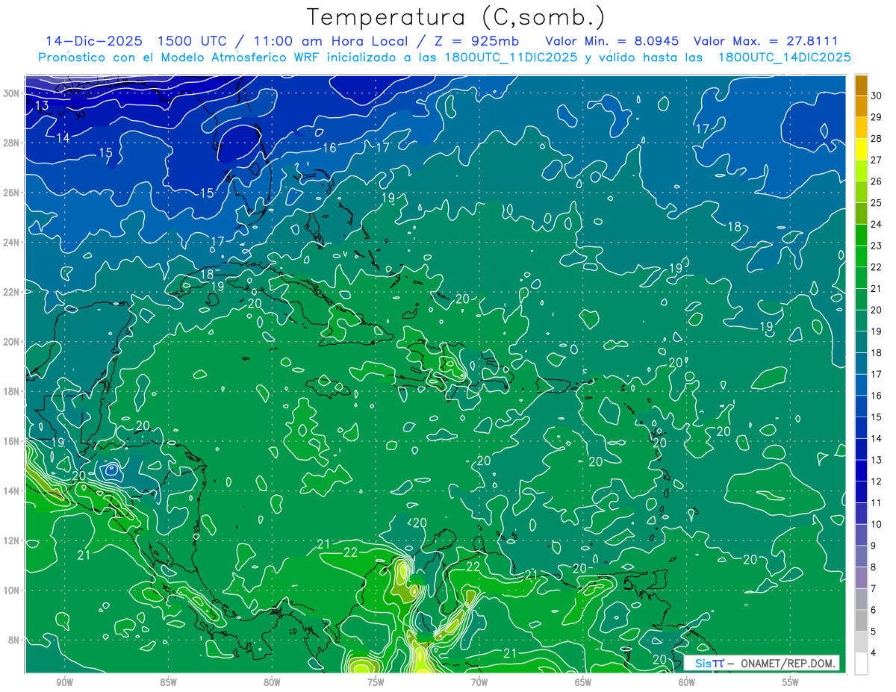
Task: Click the '14' contour label on map
Action: coord(63,138)
